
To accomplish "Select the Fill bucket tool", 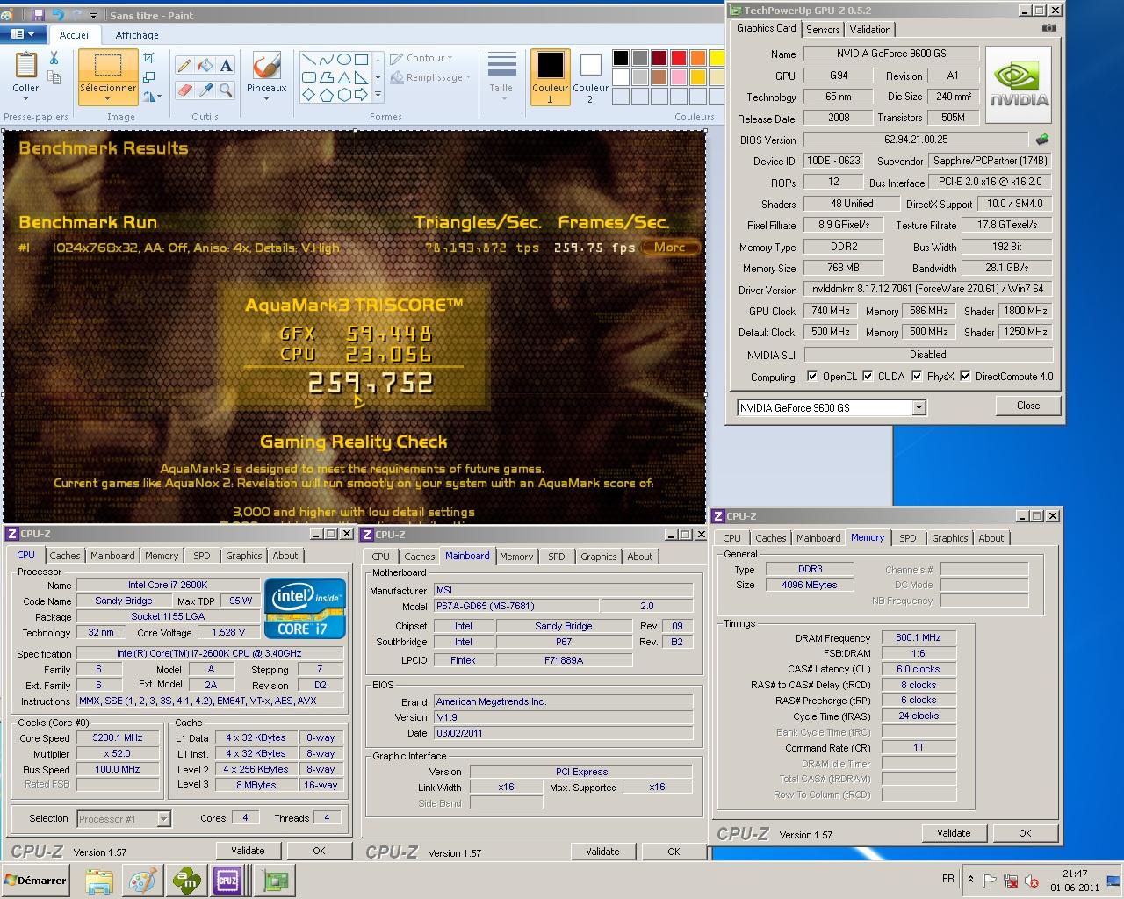I will click(205, 66).
